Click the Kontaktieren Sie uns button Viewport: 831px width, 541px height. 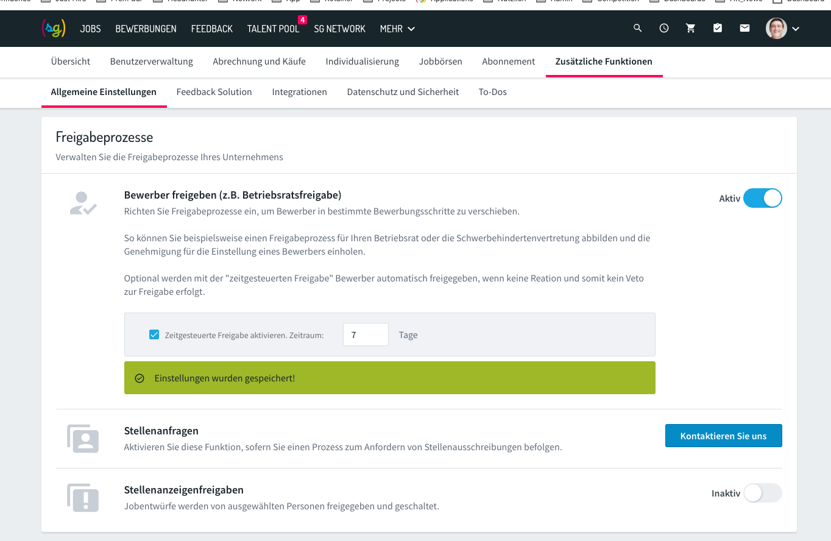click(724, 436)
